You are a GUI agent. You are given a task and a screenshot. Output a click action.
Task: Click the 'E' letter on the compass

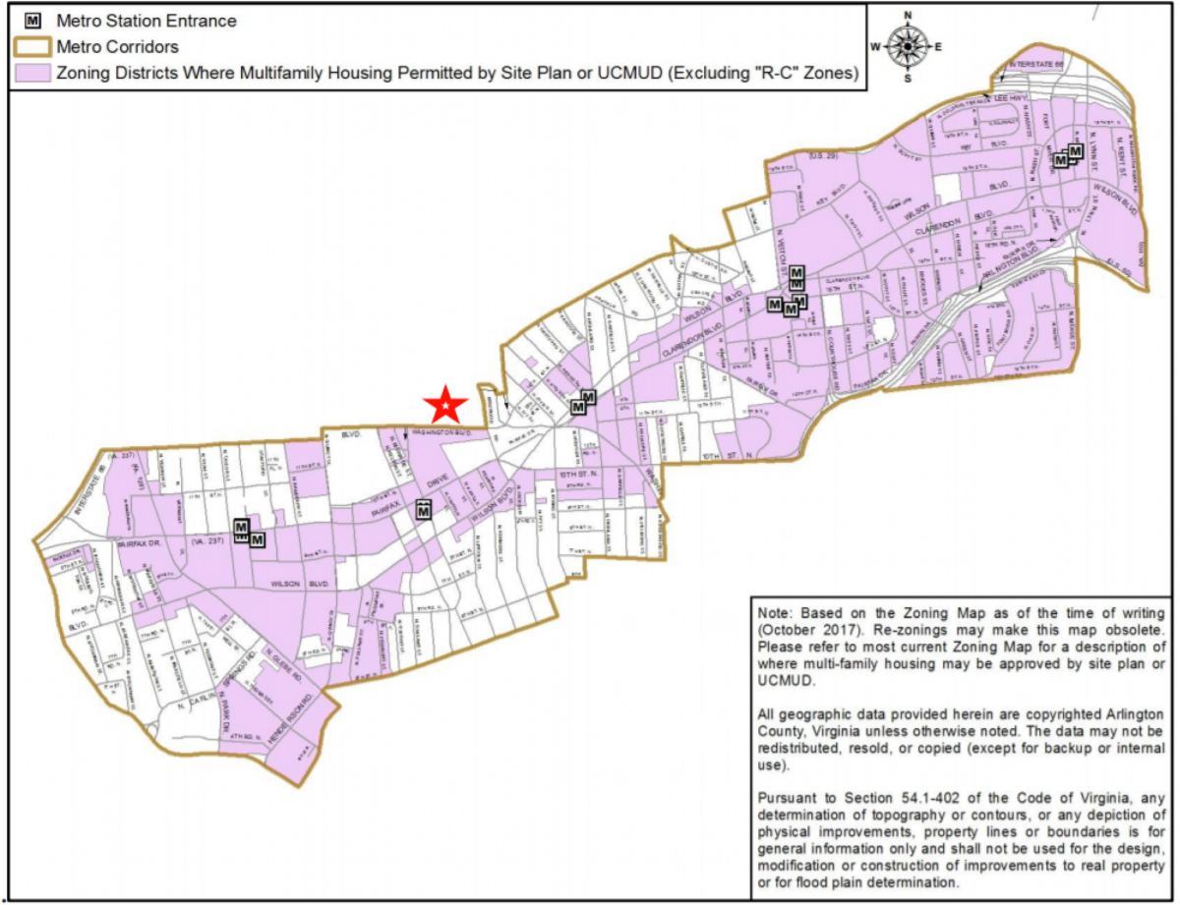938,46
